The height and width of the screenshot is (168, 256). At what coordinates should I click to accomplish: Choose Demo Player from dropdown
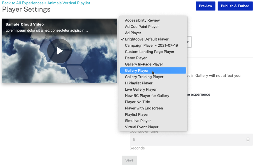pos(153,58)
